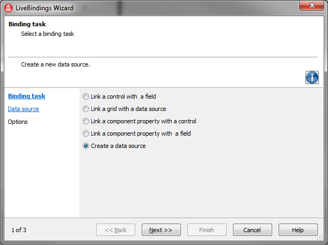Screen dimensions: 328x245
Task: Select "Link a component property with a control"
Action: tap(86, 121)
